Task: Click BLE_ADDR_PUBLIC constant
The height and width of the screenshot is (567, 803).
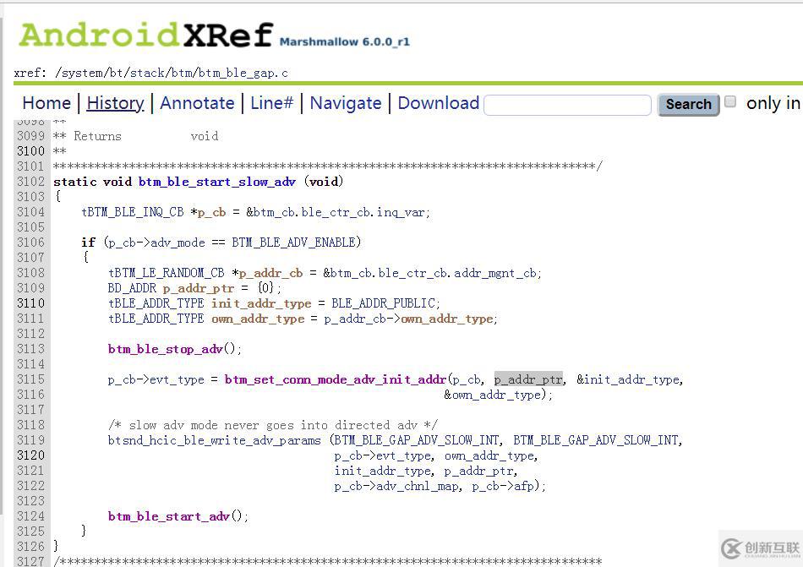Action: 383,303
